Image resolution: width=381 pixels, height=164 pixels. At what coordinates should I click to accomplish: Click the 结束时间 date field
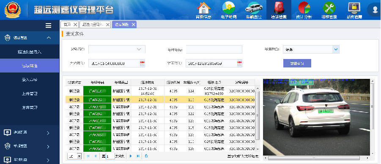pos(211,64)
